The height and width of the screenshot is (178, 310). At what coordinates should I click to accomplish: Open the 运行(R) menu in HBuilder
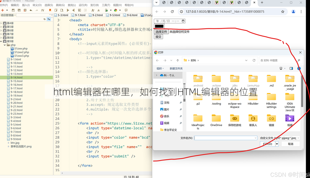pyautogui.click(x=83, y=5)
